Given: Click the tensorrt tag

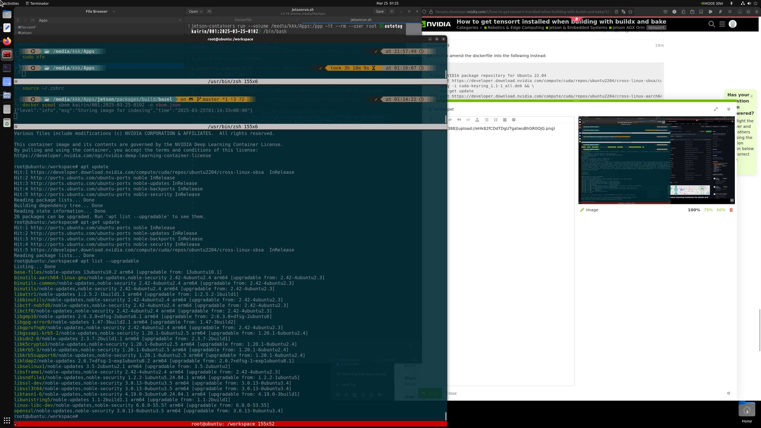Looking at the screenshot, I should [x=656, y=28].
